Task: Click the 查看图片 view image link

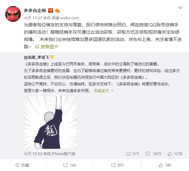Action: [49, 47]
